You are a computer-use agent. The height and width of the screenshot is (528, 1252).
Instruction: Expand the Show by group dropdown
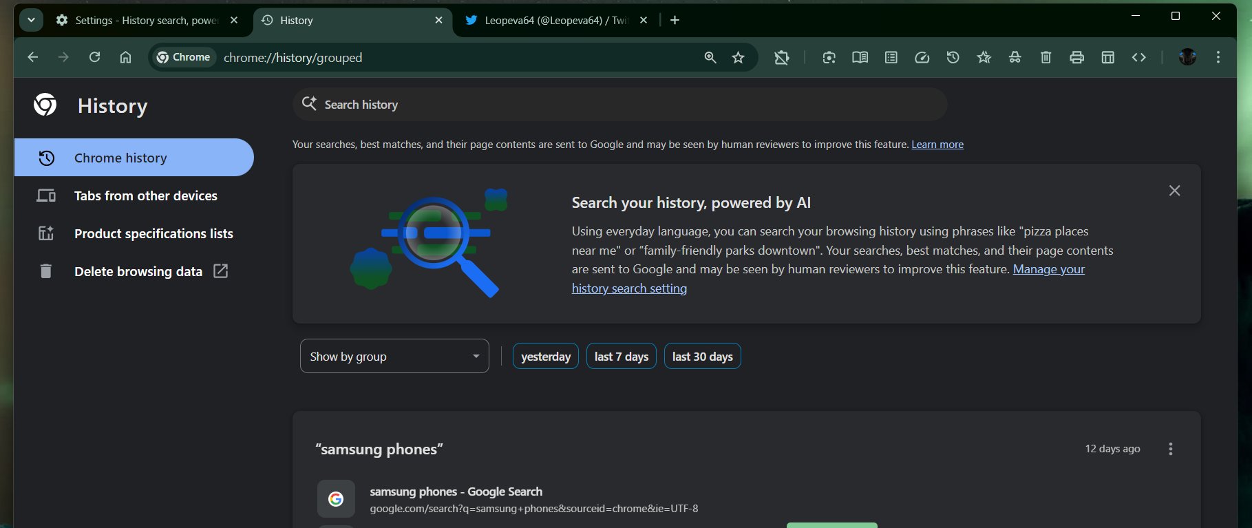(x=394, y=356)
